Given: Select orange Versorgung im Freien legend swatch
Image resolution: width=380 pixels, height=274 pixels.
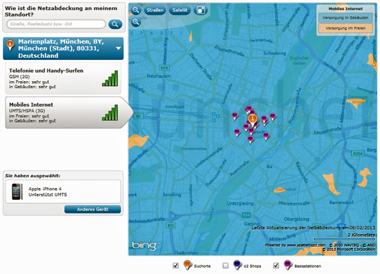Looking at the screenshot, I should [x=346, y=28].
